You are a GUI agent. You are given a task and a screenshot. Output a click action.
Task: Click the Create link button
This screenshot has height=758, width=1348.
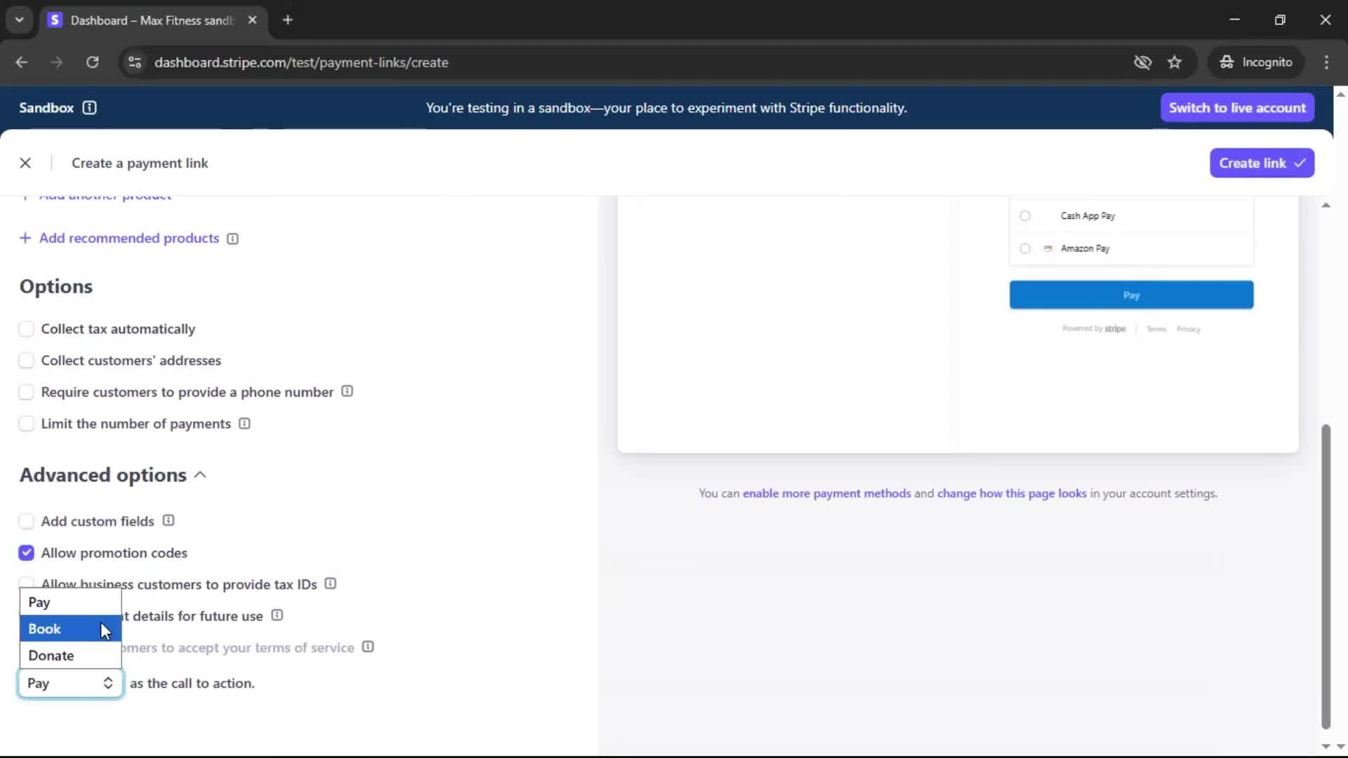pos(1262,163)
